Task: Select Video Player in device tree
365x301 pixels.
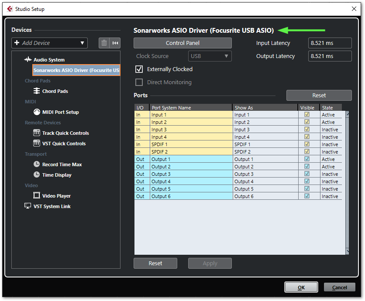Action: coord(56,196)
